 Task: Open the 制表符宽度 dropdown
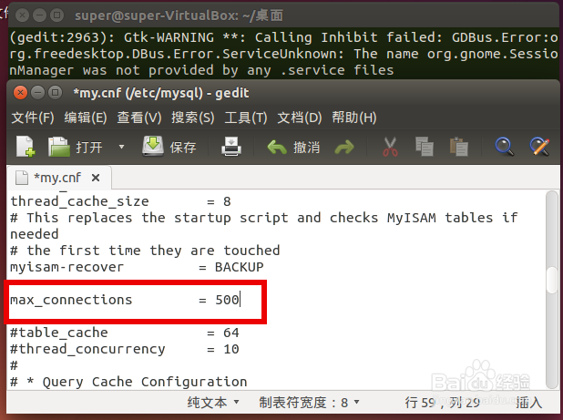[309, 403]
